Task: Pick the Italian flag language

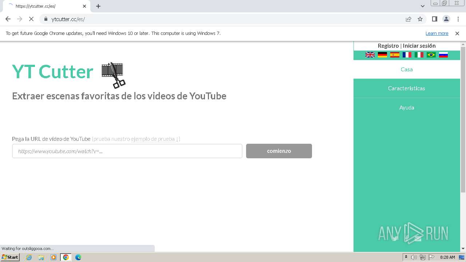Action: 419,55
